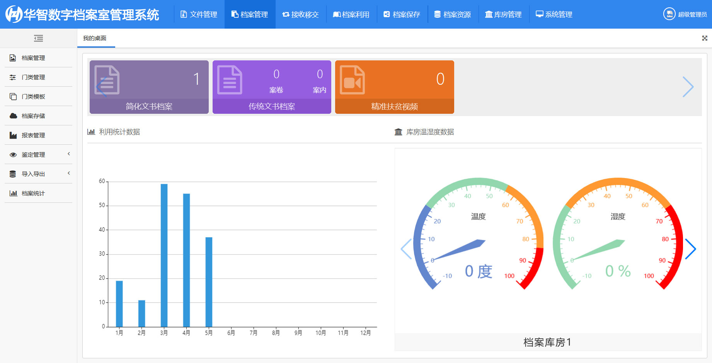Click the 档案管理 sidebar image icon
Image resolution: width=712 pixels, height=363 pixels.
[13, 58]
